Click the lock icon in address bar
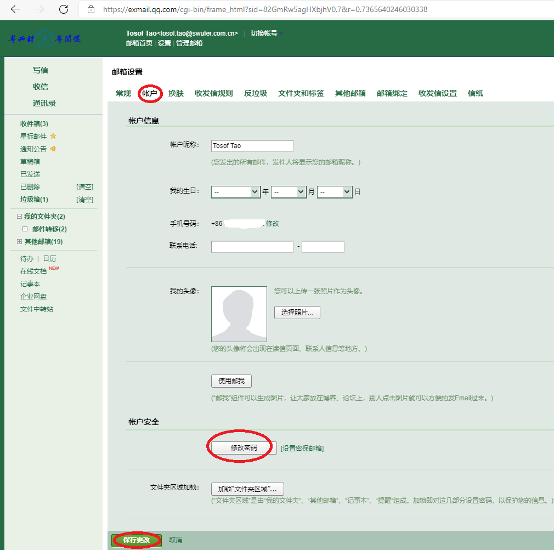 [91, 9]
